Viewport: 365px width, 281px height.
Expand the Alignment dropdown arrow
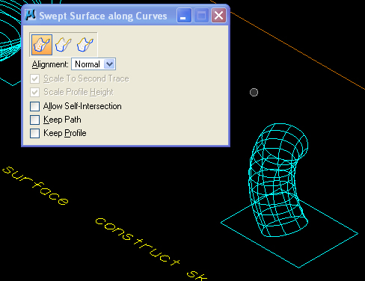(109, 64)
